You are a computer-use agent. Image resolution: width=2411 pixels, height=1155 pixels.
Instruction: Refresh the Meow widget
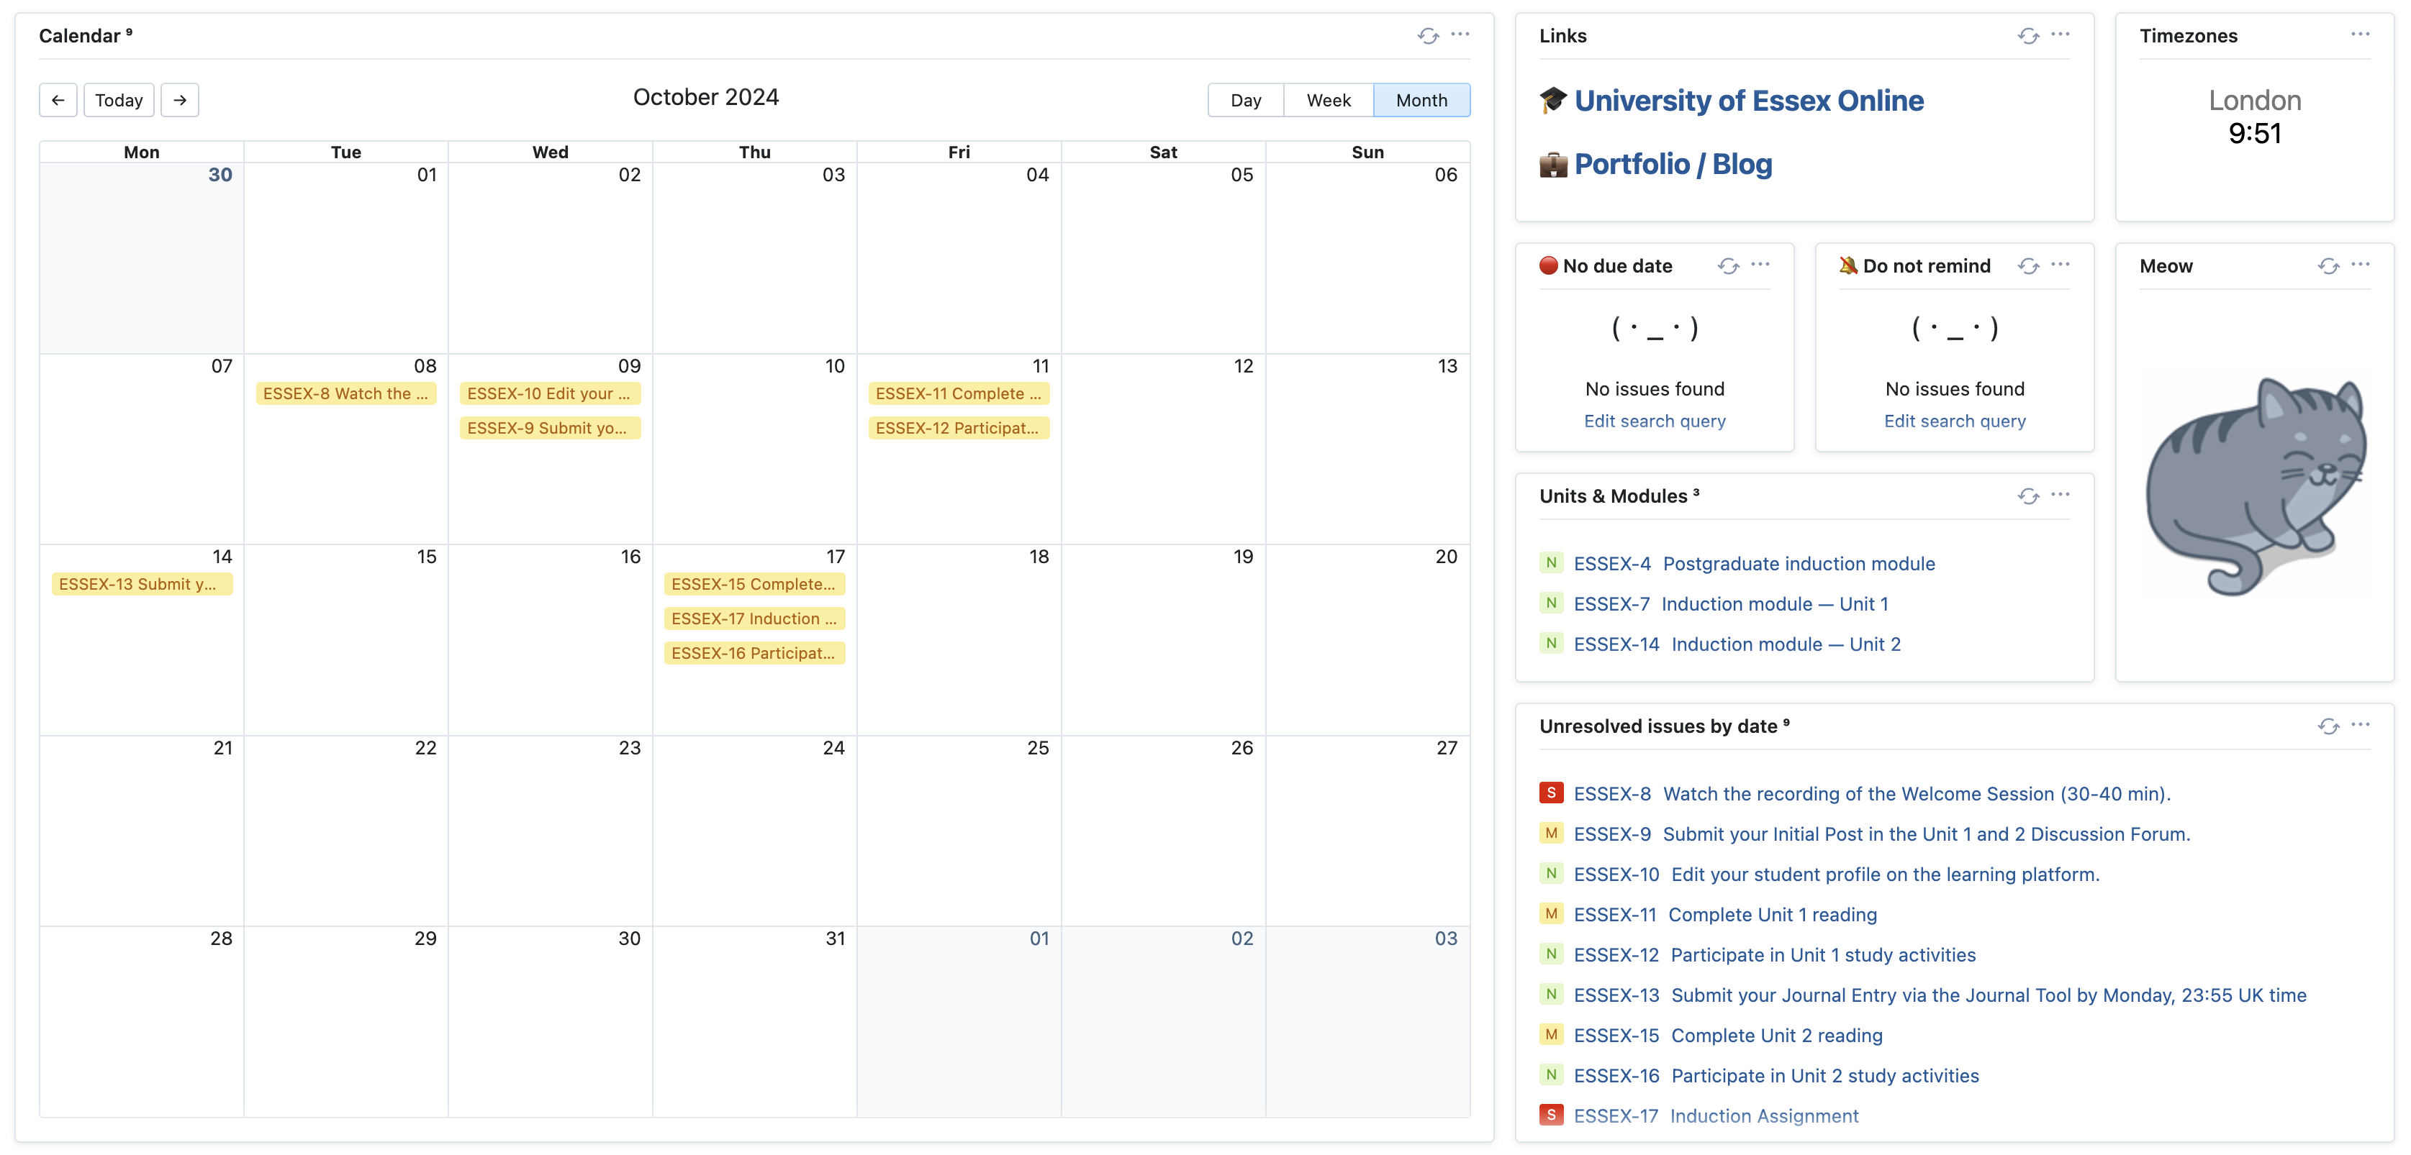(2329, 265)
